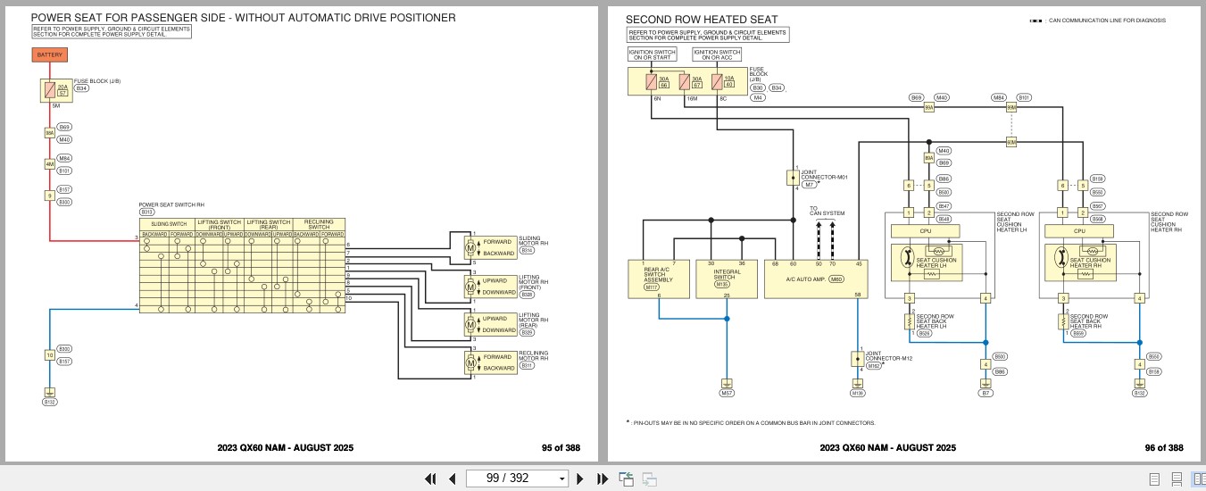This screenshot has height=491, width=1206.
Task: Go to the next page
Action: pyautogui.click(x=579, y=479)
